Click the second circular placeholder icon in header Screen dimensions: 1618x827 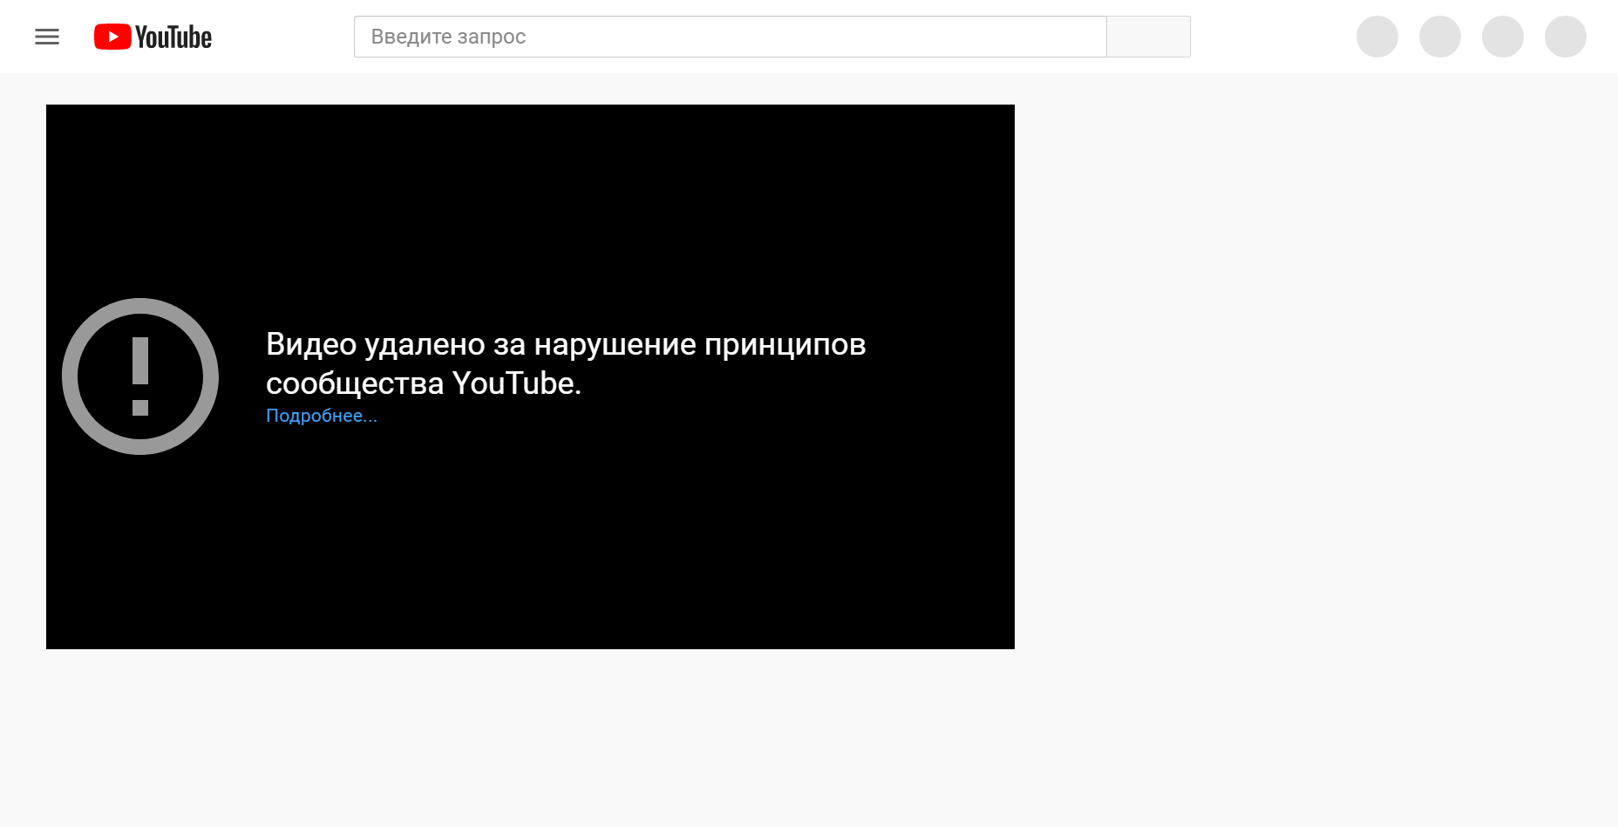point(1439,37)
